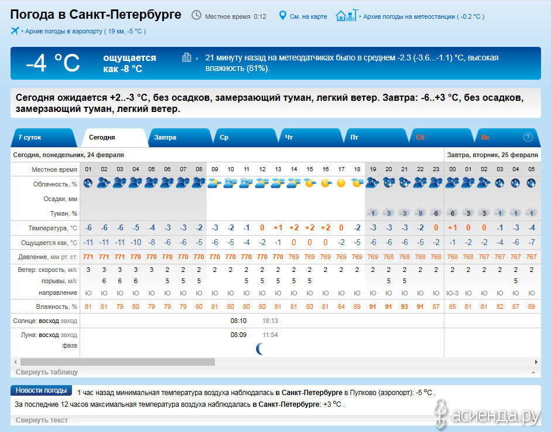Collapse news via Свернуть текст
This screenshot has width=551, height=432.
(x=42, y=420)
